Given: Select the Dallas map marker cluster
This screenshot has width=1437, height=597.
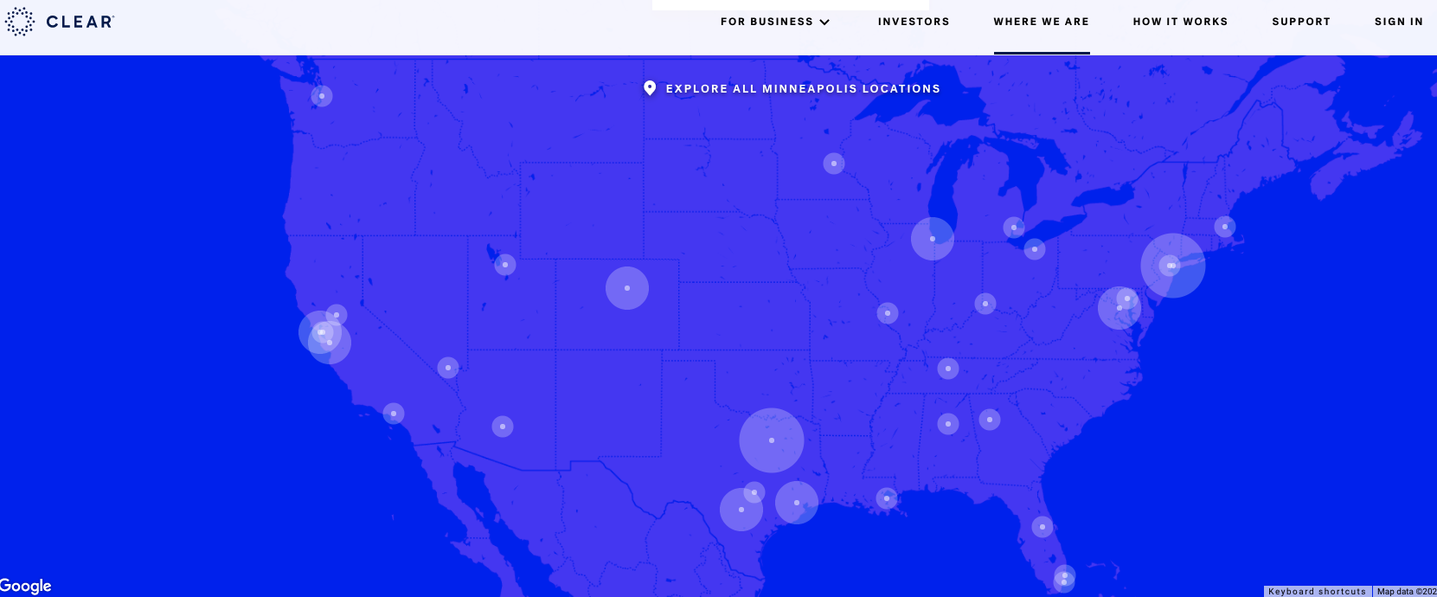Looking at the screenshot, I should (772, 440).
